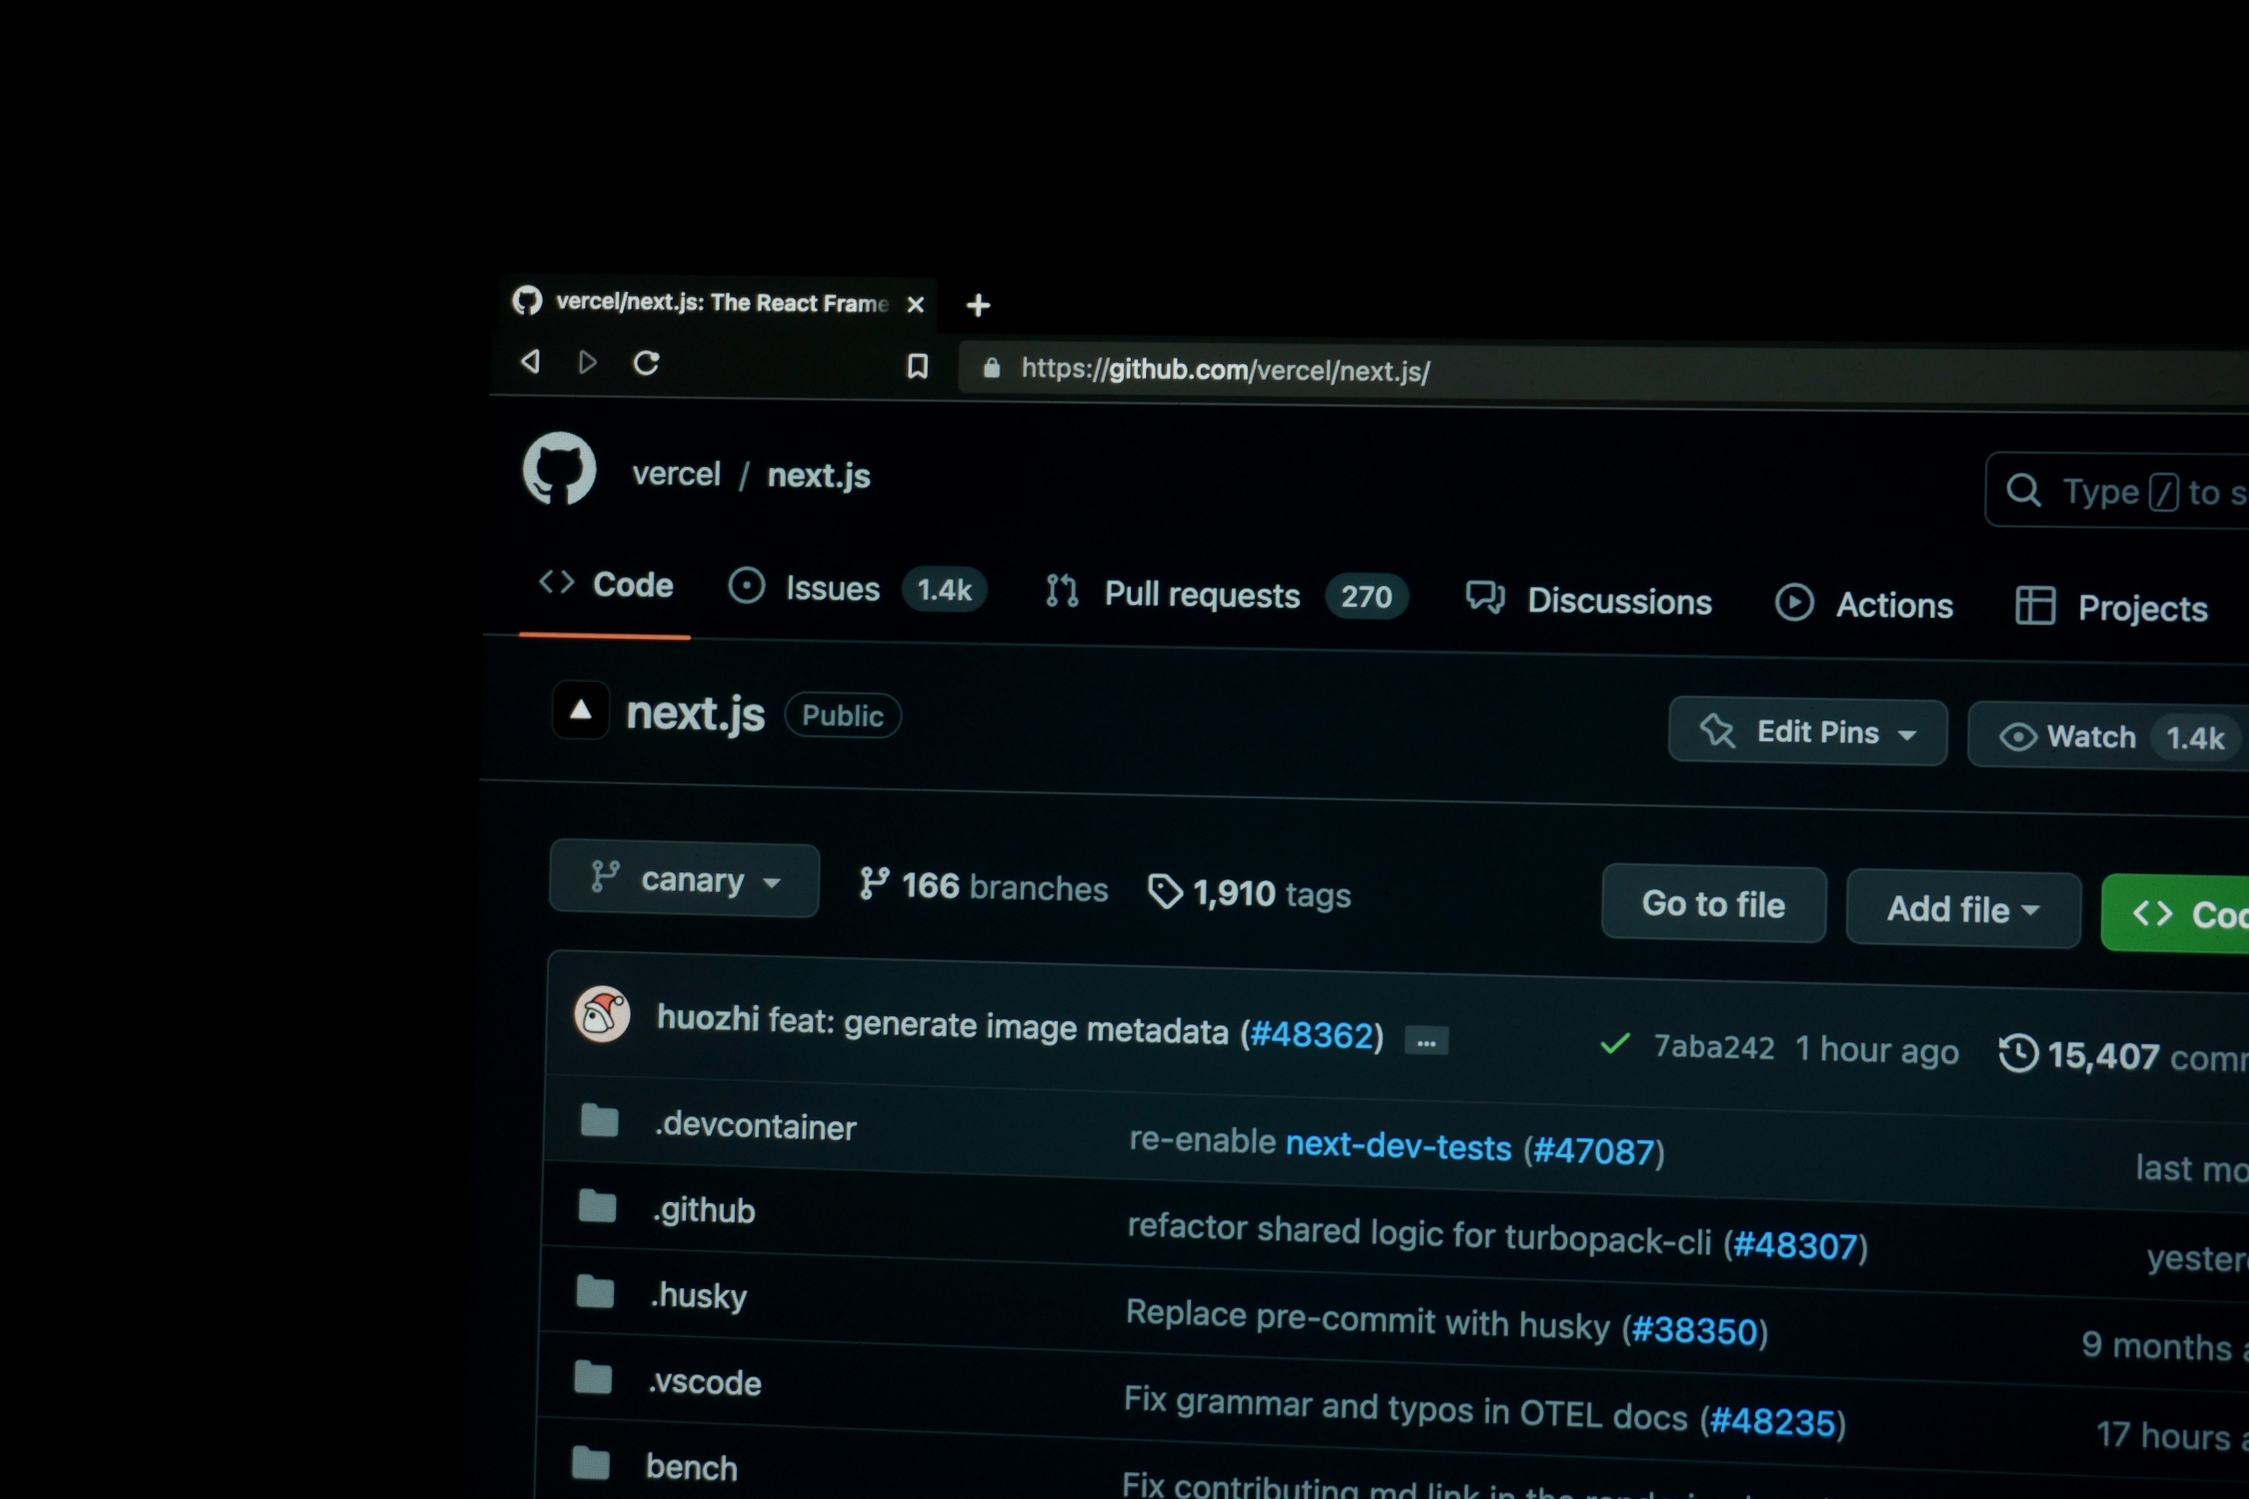Expand commit message ellipsis button
The image size is (2249, 1499).
click(x=1426, y=1041)
